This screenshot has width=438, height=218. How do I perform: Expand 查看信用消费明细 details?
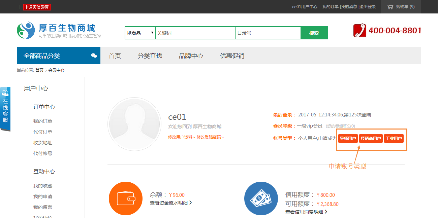coord(306,212)
